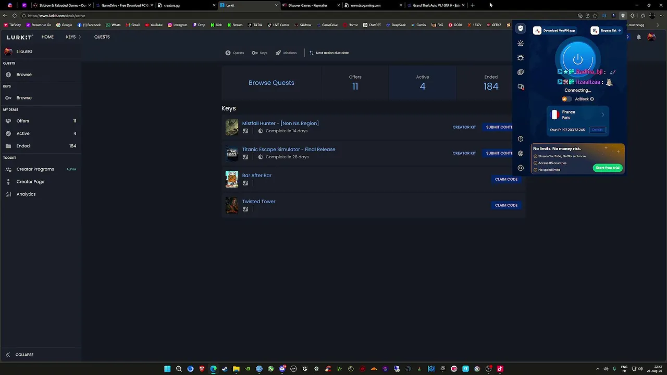Collapse the Lurkit sidebar
The image size is (667, 375).
coord(20,355)
